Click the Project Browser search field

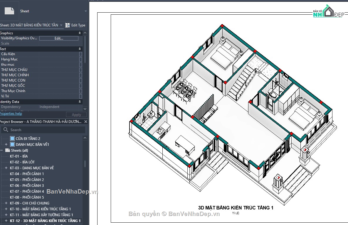point(43,130)
